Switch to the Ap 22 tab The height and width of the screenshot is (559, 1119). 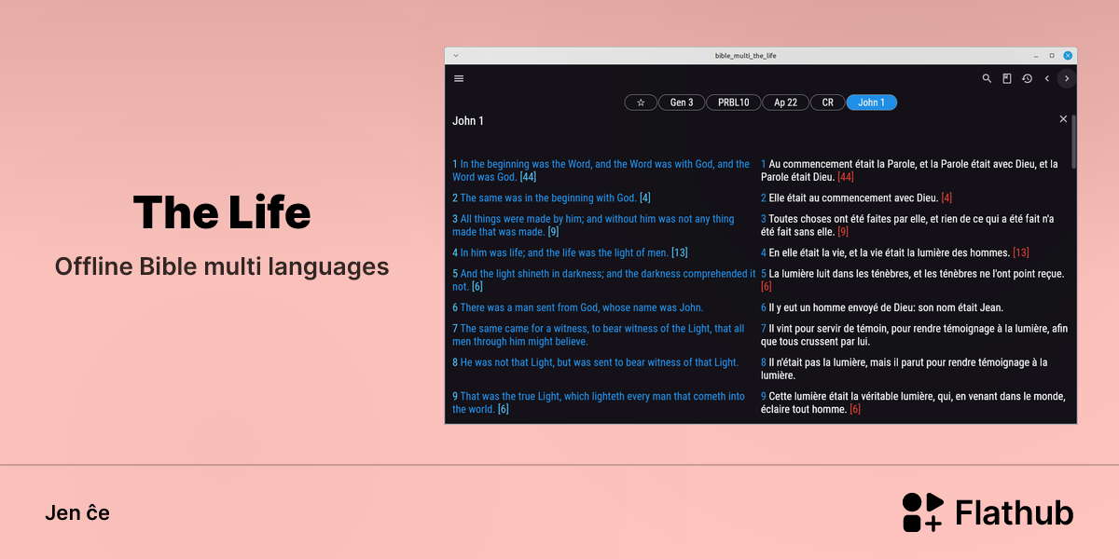[x=785, y=102]
